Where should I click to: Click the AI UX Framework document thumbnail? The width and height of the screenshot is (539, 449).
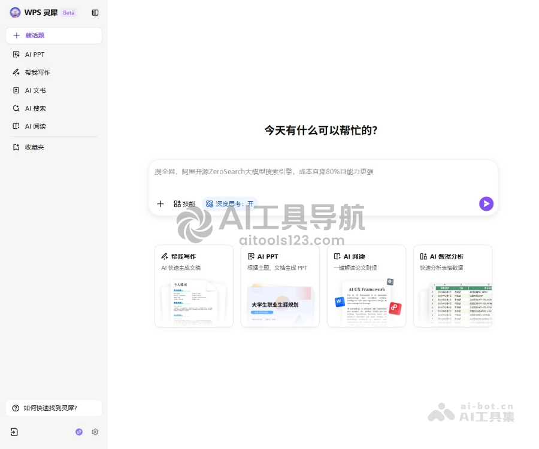click(x=367, y=304)
